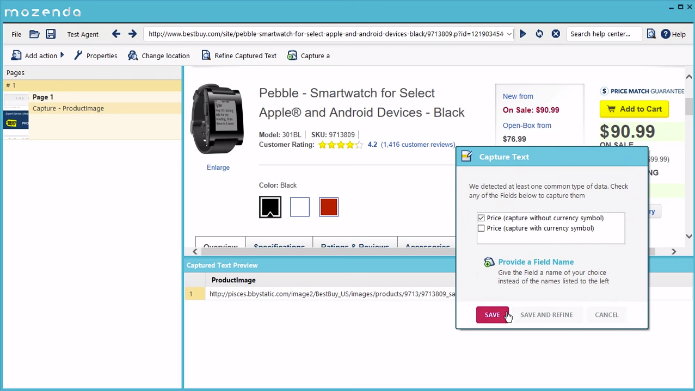Click the New from link
Screen dimensions: 695x391
click(518, 96)
